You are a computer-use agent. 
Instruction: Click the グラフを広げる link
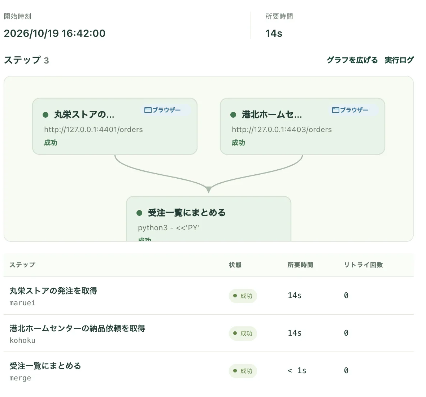[352, 60]
